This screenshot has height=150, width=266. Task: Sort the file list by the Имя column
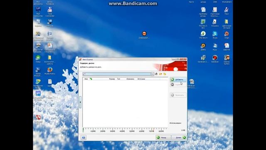click(x=86, y=79)
